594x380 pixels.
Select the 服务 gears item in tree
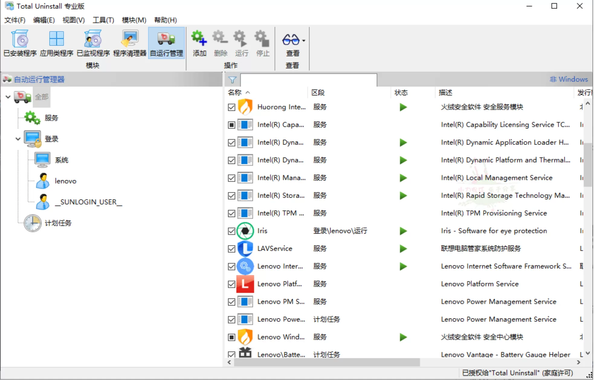(51, 118)
